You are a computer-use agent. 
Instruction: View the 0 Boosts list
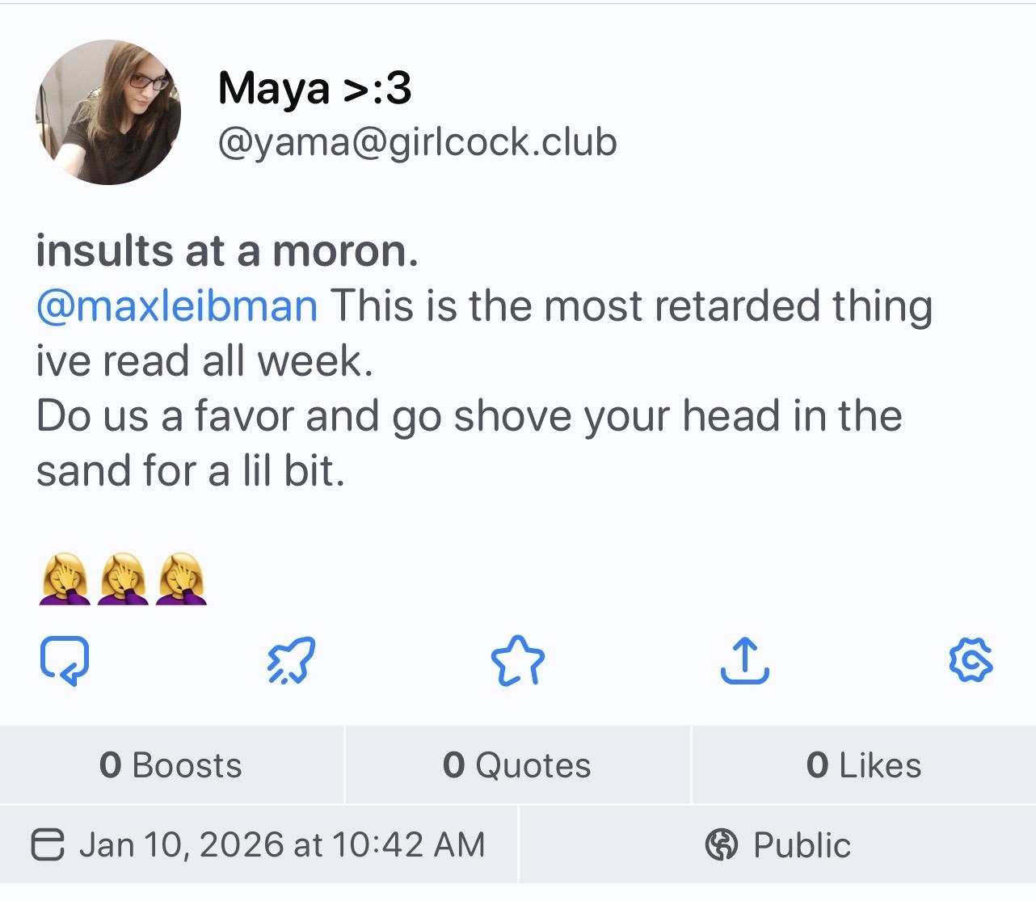point(171,765)
